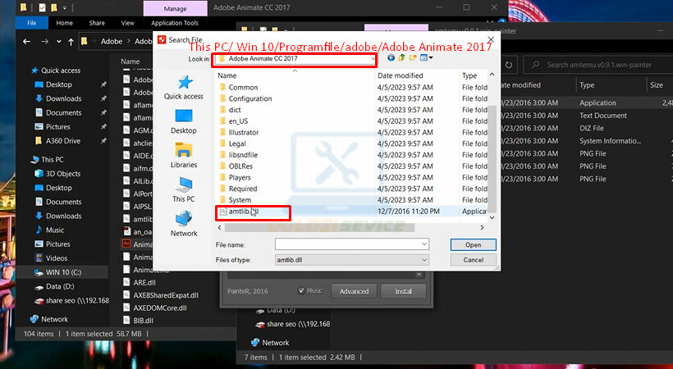Select the amtlib.dll file in the list

click(244, 212)
